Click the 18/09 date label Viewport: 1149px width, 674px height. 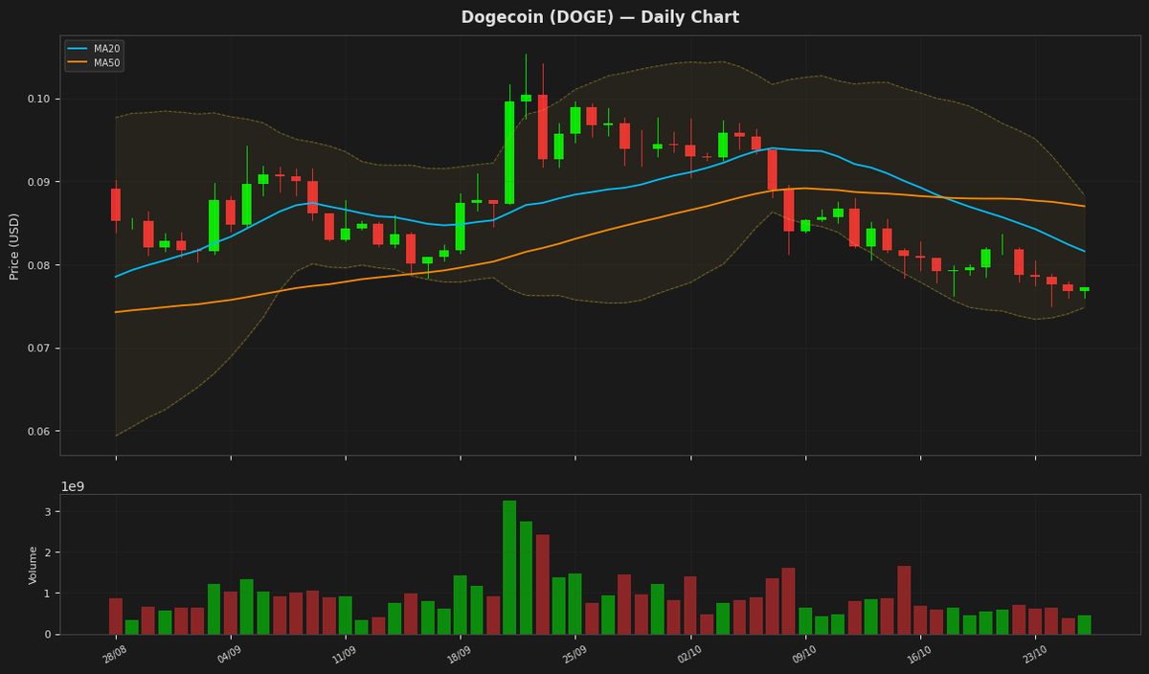coord(459,653)
